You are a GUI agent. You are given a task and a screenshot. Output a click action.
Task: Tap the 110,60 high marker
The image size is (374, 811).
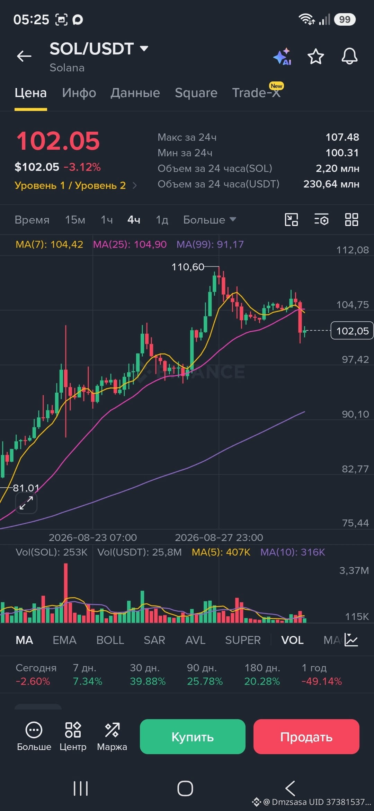point(188,267)
